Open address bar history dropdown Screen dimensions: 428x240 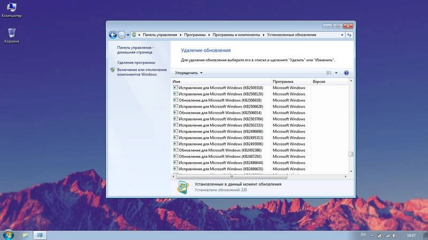[x=342, y=35]
